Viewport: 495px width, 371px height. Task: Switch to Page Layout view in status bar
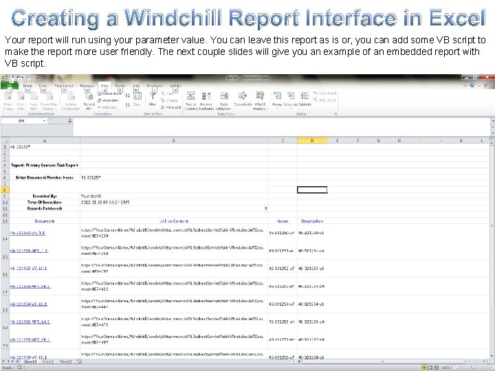[430, 368]
